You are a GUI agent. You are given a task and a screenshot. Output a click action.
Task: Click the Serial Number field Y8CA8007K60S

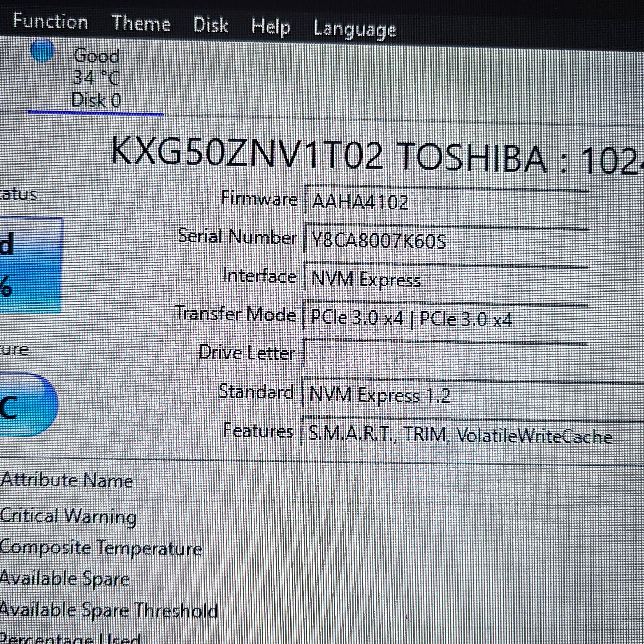pos(447,240)
